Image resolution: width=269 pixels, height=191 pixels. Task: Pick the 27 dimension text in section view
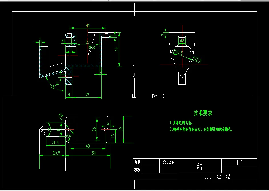(88, 42)
